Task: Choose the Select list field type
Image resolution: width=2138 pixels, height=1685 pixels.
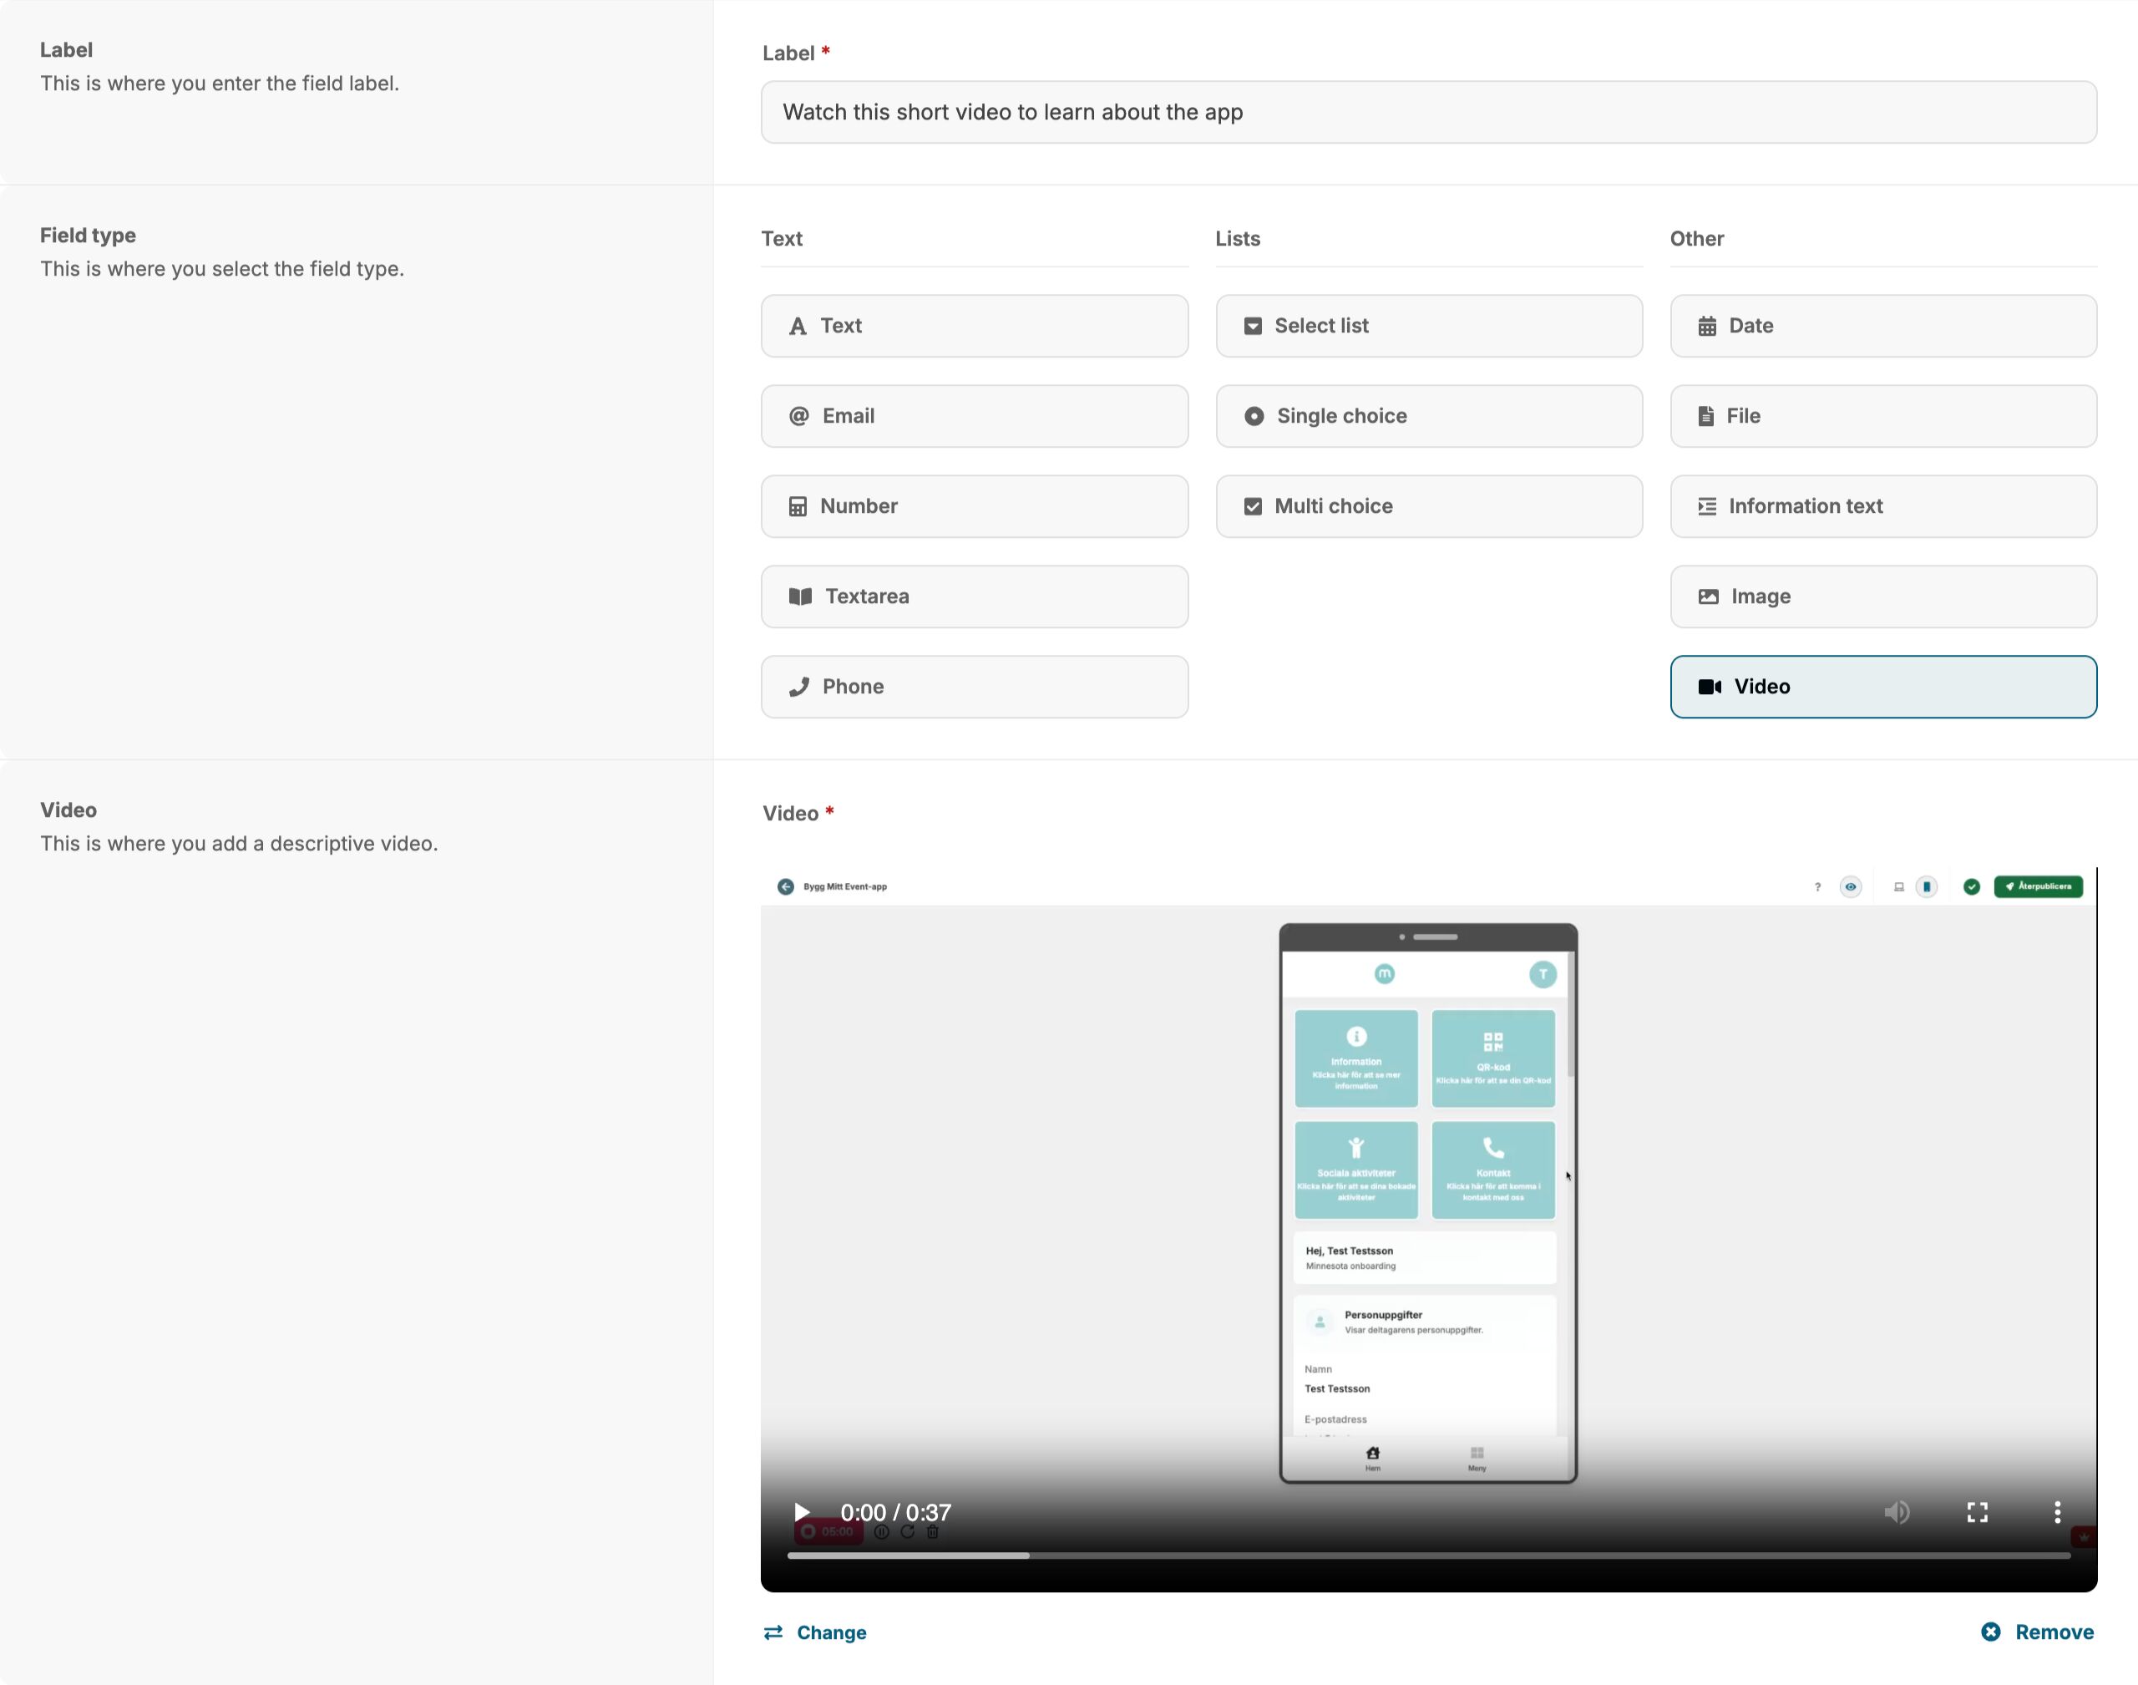Action: (1428, 326)
